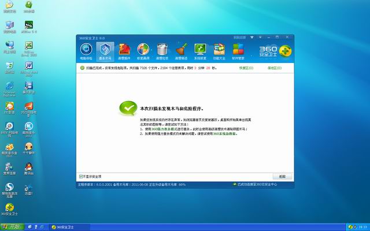Open the 软件管家 colored squares icon

tap(238, 51)
